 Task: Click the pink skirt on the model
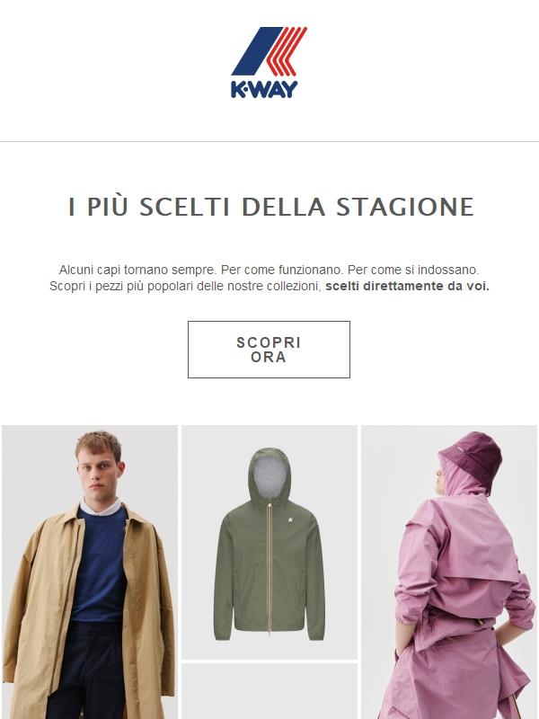tap(454, 679)
